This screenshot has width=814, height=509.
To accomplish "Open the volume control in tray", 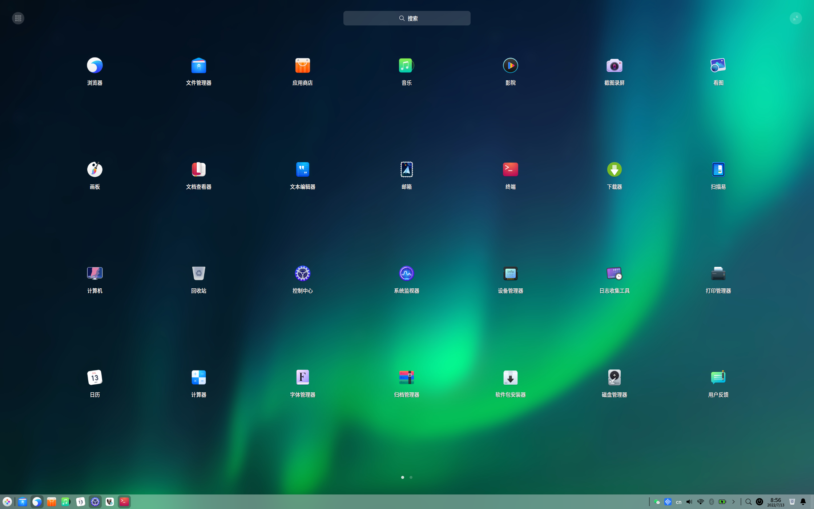I will (x=689, y=502).
